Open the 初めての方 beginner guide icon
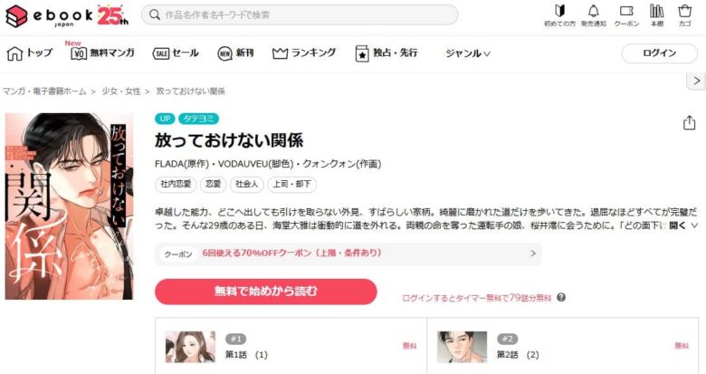Image resolution: width=706 pixels, height=374 pixels. coord(559,15)
